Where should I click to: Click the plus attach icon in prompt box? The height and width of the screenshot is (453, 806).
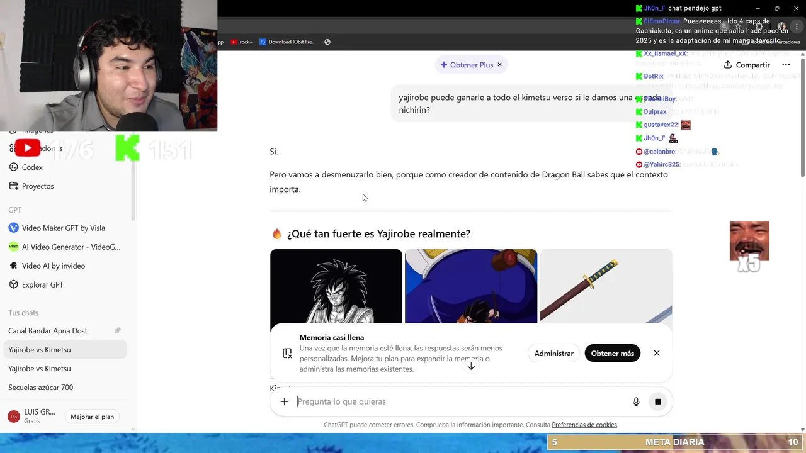284,401
